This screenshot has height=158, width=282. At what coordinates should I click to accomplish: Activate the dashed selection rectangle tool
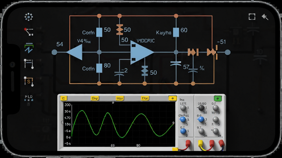(252, 17)
